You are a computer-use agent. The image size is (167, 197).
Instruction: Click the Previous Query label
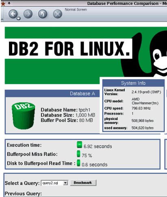click(23, 193)
